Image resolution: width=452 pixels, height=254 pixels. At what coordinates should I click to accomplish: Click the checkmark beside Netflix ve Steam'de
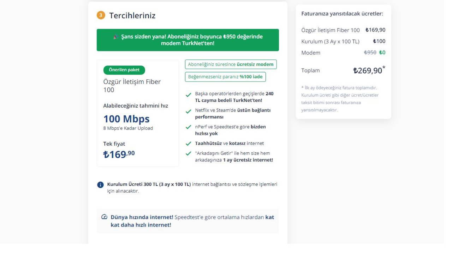pos(189,111)
